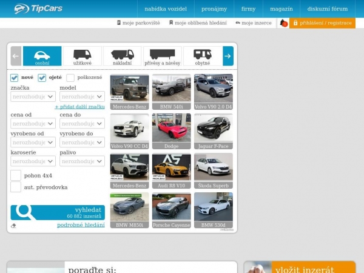Toggle the nové checkbox
Viewport: 364px width, 273px height.
click(x=14, y=78)
